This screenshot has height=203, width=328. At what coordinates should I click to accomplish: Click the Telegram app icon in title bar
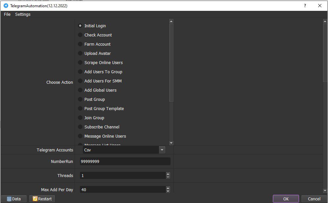coord(6,6)
